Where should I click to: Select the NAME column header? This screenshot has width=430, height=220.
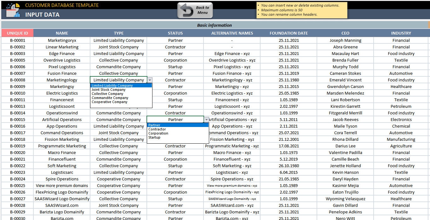coord(62,33)
